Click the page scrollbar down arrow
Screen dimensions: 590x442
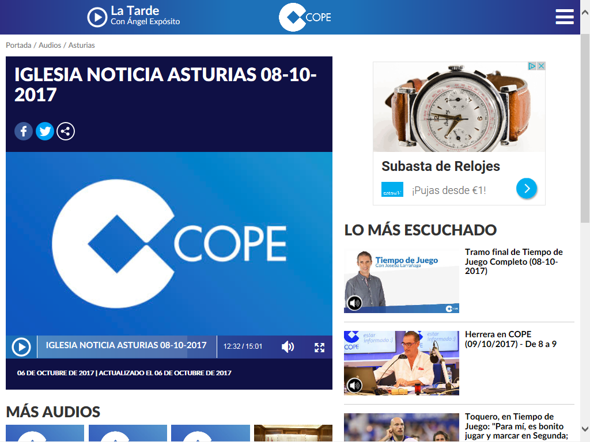tap(585, 429)
